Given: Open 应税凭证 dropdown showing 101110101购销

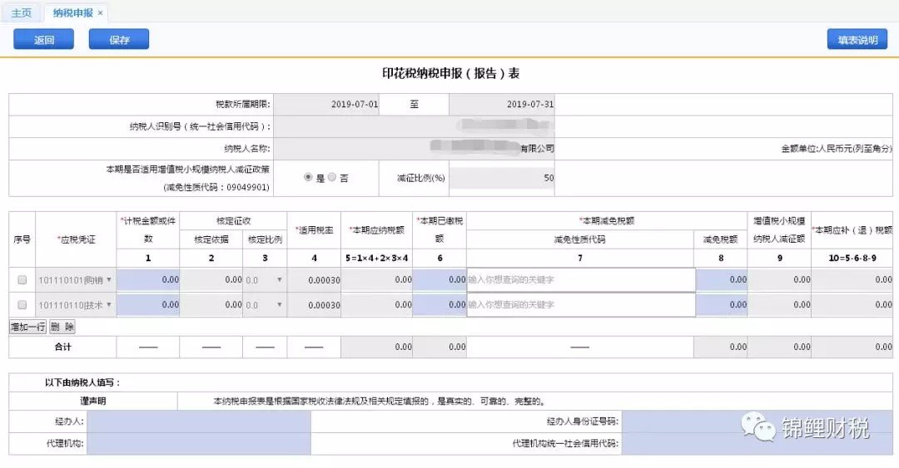Looking at the screenshot, I should [x=76, y=280].
